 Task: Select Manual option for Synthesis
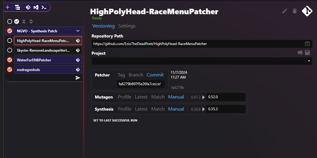click(x=176, y=109)
